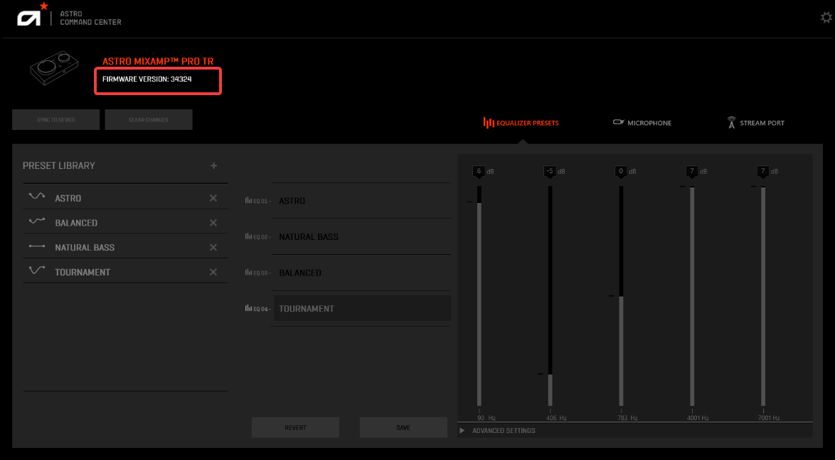Click the PRESET LIBRARY heading
The image size is (835, 460).
click(58, 165)
